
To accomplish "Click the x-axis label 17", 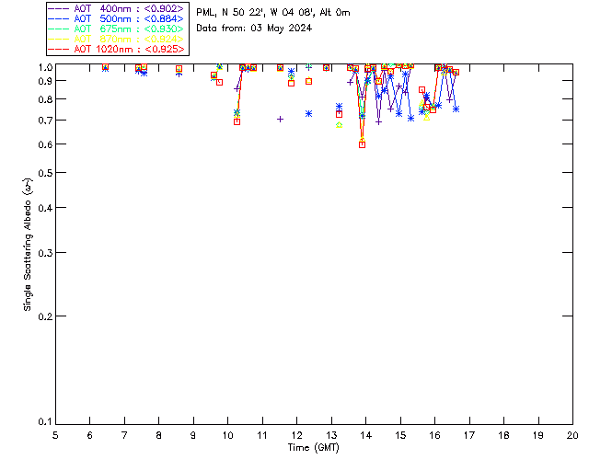I will 469,435.
